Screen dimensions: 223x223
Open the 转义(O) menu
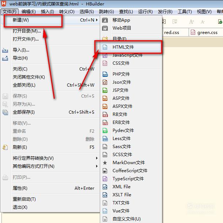67,12
